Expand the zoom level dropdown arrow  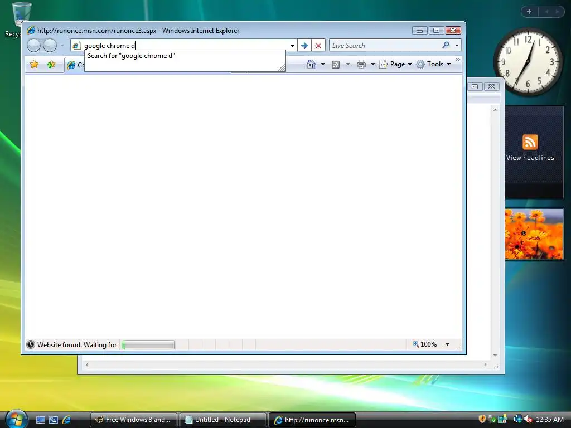(x=447, y=344)
